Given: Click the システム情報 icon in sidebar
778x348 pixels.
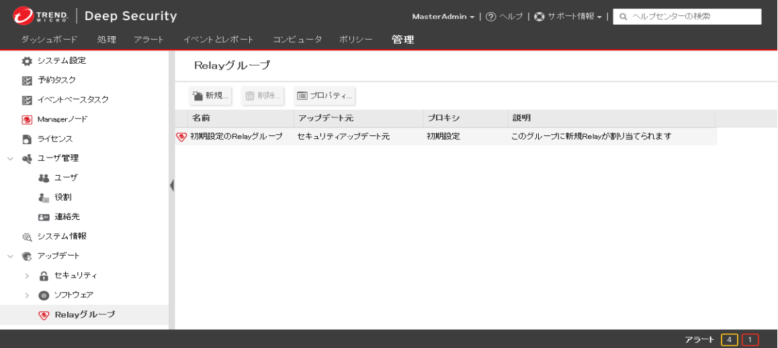Looking at the screenshot, I should (27, 237).
